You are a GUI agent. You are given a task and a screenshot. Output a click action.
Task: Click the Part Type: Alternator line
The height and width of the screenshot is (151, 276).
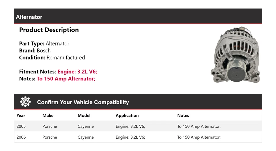[x=44, y=44]
